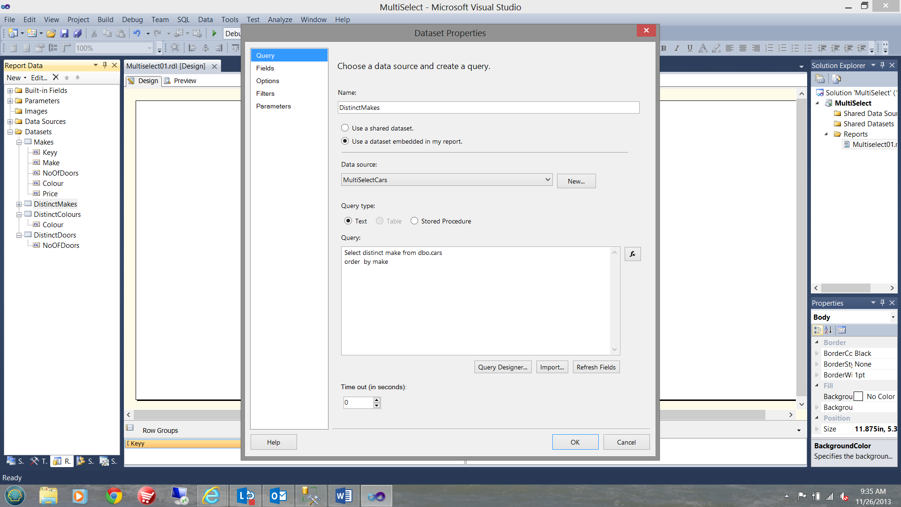Edit the Name input field value

(x=488, y=107)
